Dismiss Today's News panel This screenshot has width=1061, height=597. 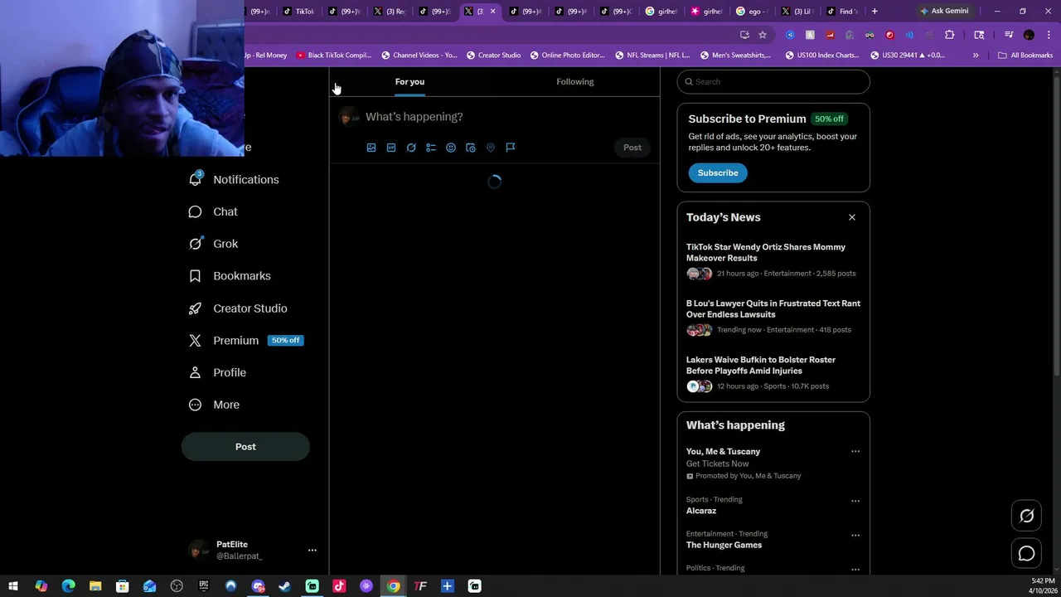(851, 217)
